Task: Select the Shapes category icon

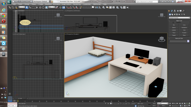Action: point(172,15)
